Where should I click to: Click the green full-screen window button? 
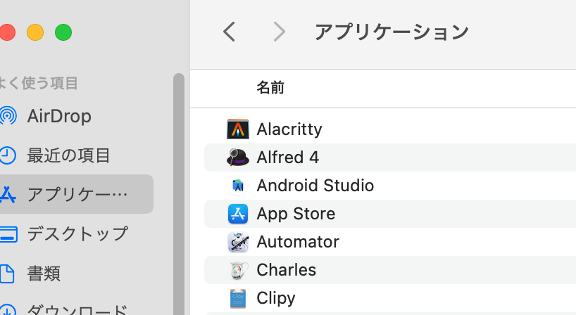(x=63, y=32)
